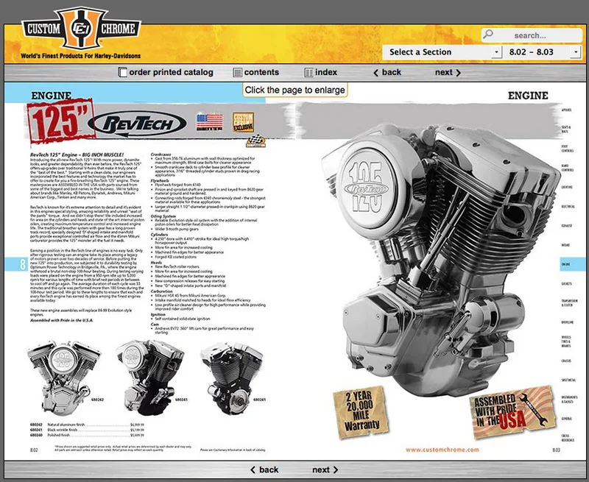Select the General section tab

[566, 419]
